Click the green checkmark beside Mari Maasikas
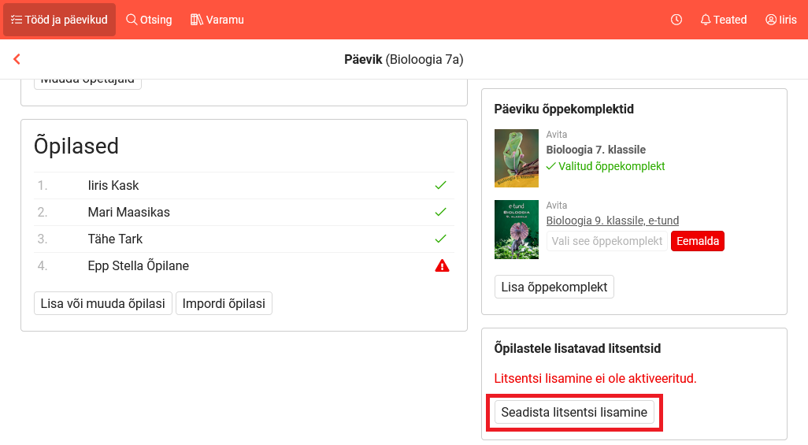The width and height of the screenshot is (808, 445). [x=441, y=212]
